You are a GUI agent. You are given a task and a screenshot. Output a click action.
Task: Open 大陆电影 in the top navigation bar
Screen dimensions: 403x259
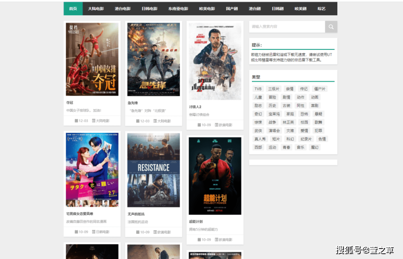tap(96, 9)
